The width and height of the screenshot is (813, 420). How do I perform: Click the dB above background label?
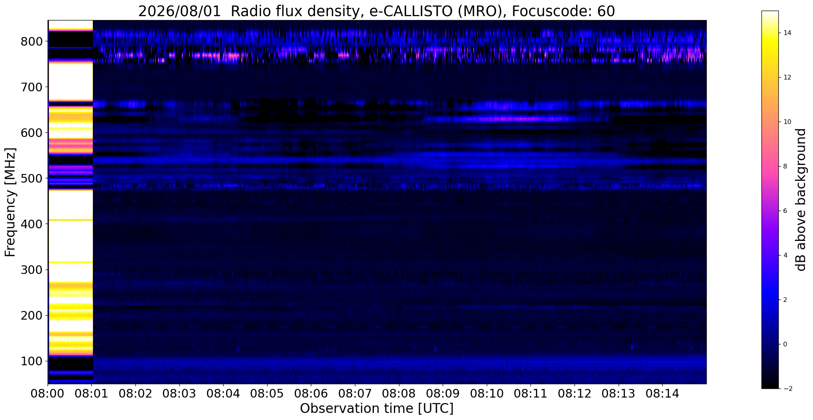(x=801, y=200)
